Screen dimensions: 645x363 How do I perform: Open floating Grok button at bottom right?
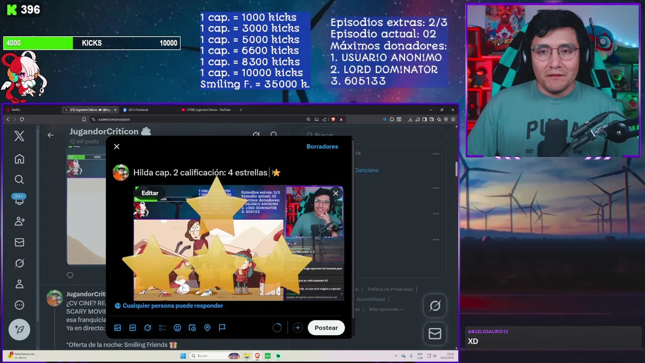pyautogui.click(x=435, y=306)
